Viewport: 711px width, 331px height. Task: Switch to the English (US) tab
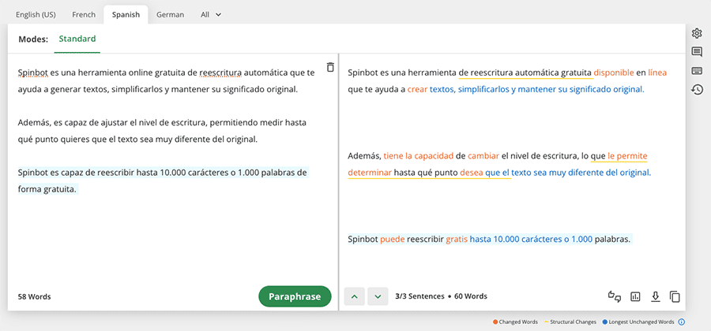tap(36, 14)
